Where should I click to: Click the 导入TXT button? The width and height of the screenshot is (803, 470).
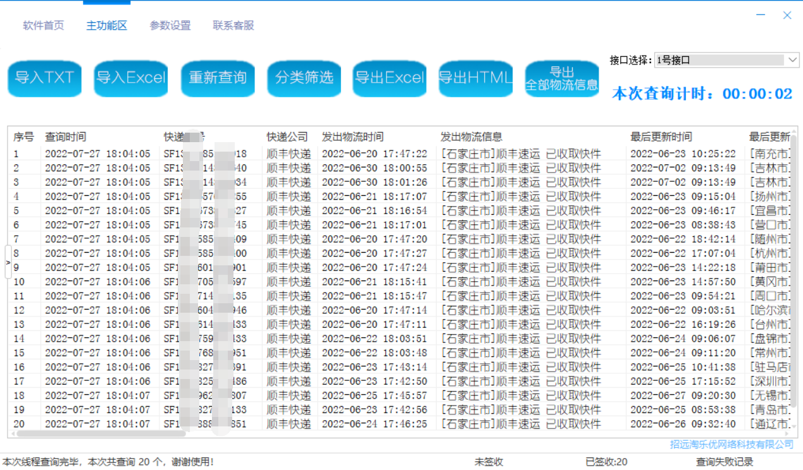(x=44, y=78)
